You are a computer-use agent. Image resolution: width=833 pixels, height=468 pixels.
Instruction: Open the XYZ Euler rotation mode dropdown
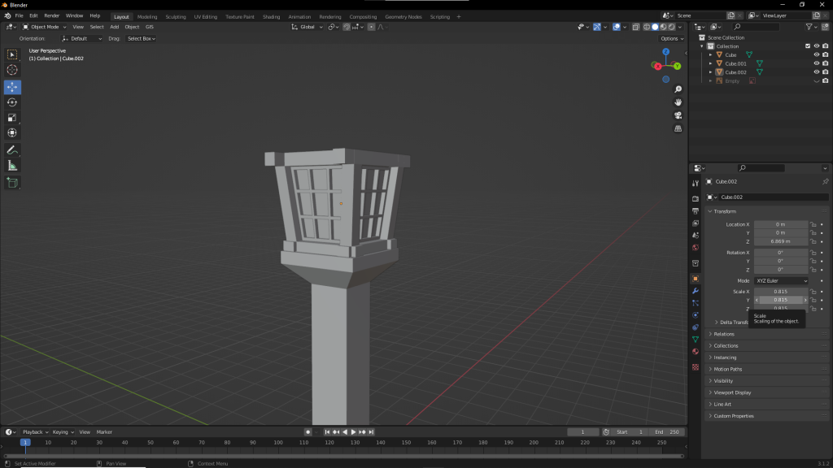(781, 280)
